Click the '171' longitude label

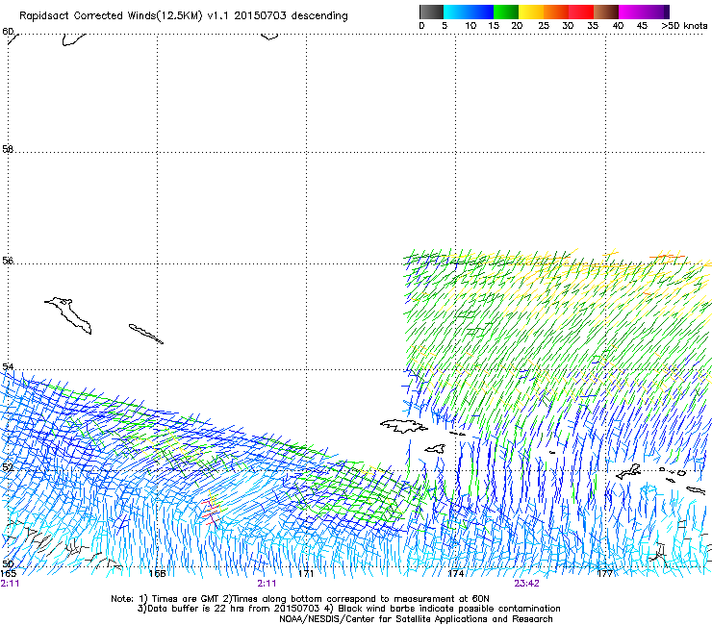pyautogui.click(x=306, y=574)
